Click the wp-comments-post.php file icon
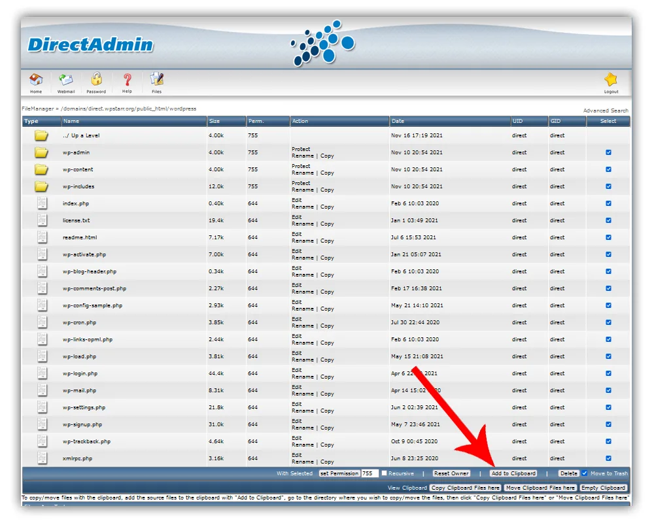 pyautogui.click(x=42, y=288)
